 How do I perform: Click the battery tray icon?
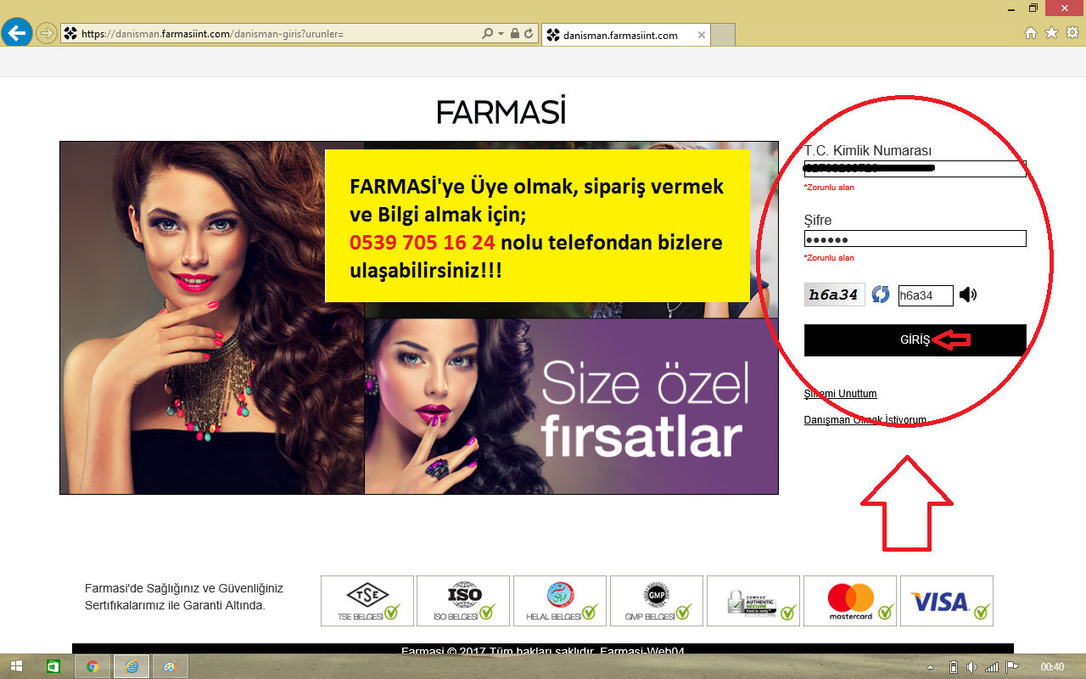[x=953, y=667]
